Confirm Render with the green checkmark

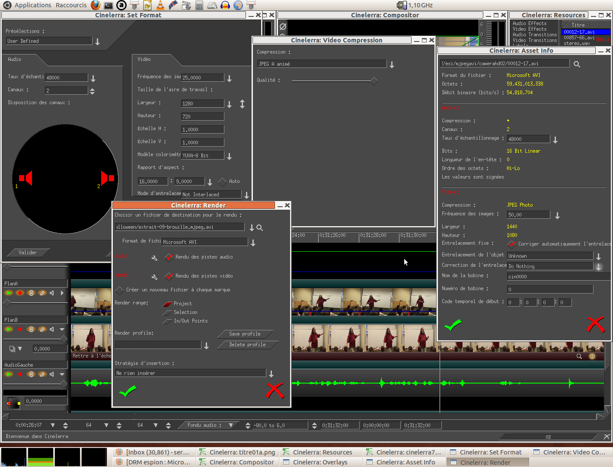pos(128,391)
